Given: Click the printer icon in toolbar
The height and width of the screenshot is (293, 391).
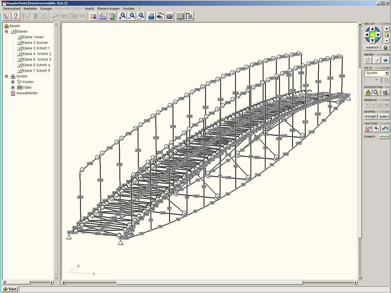Looking at the screenshot, I should pos(151,16).
